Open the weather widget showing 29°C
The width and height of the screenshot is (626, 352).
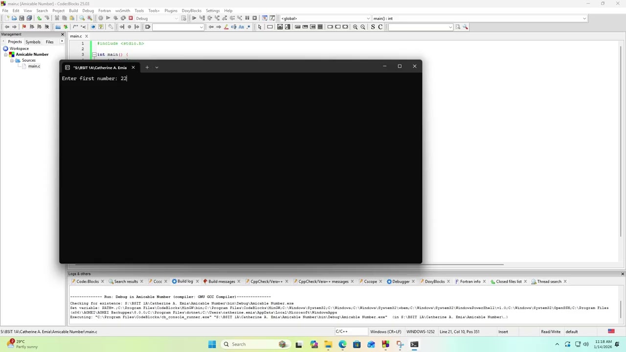tap(23, 344)
